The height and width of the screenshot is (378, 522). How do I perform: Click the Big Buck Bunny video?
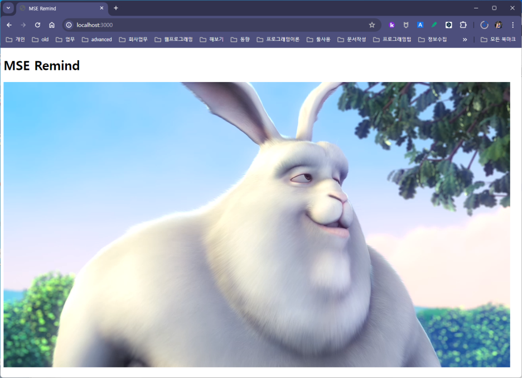coord(257,224)
